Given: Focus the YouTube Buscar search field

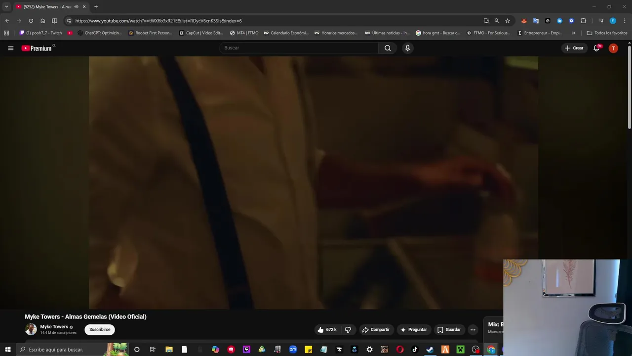Looking at the screenshot, I should tap(299, 48).
